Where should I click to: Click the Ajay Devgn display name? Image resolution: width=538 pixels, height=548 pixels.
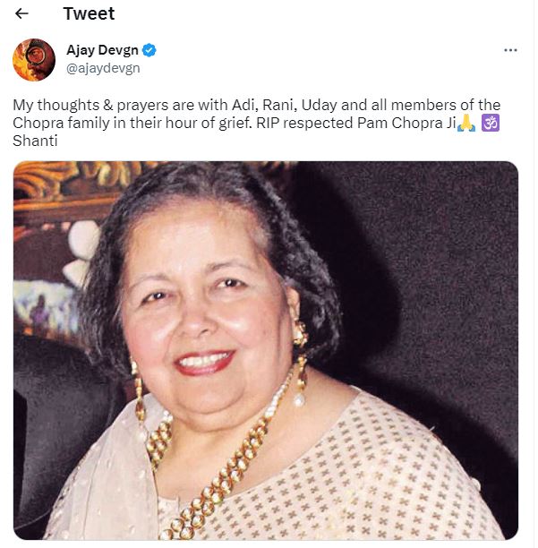coord(104,50)
